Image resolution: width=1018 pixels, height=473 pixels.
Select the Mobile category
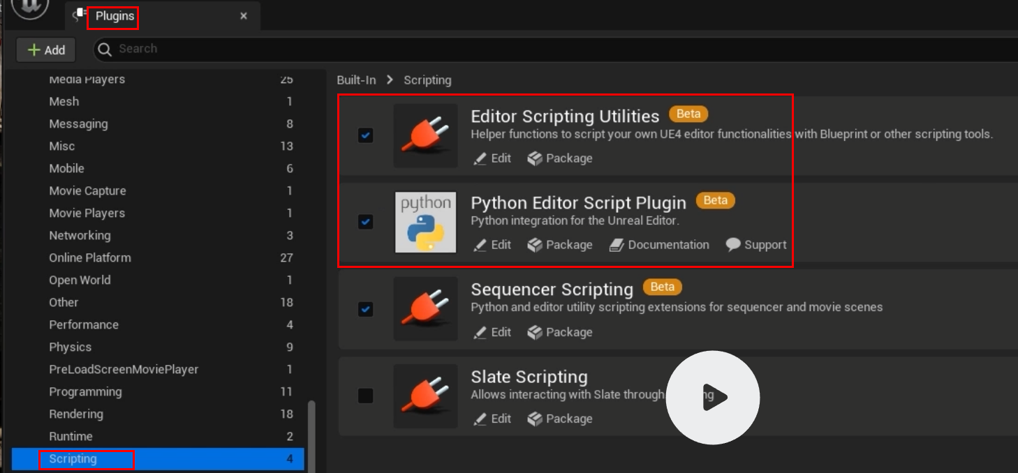(x=158, y=169)
